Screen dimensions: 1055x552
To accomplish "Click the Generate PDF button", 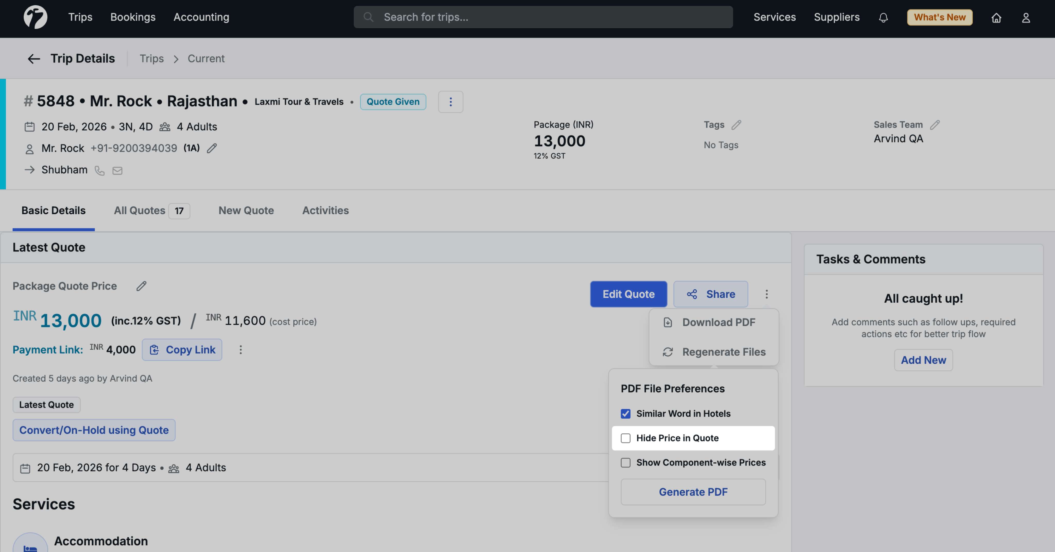I will tap(693, 492).
